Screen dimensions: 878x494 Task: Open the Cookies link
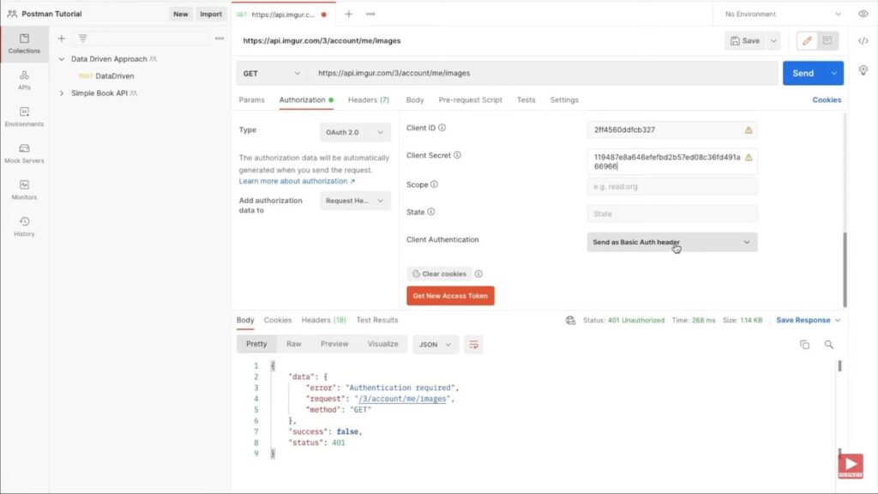point(827,99)
